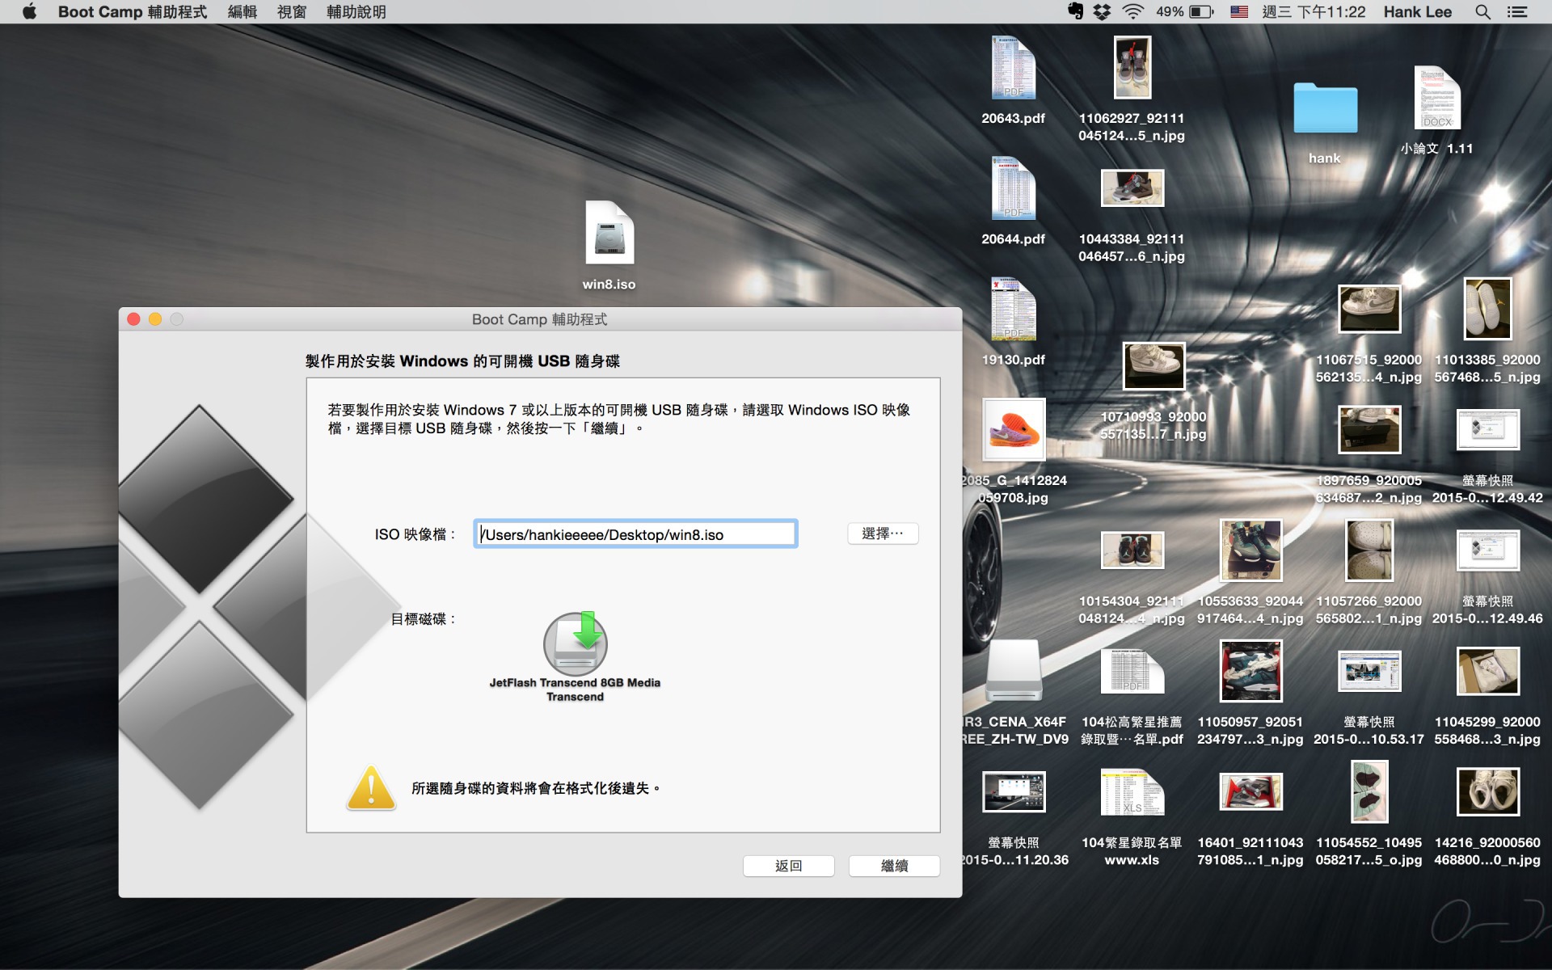Select the 10154304_92111 jpg thumbnail

[1132, 550]
